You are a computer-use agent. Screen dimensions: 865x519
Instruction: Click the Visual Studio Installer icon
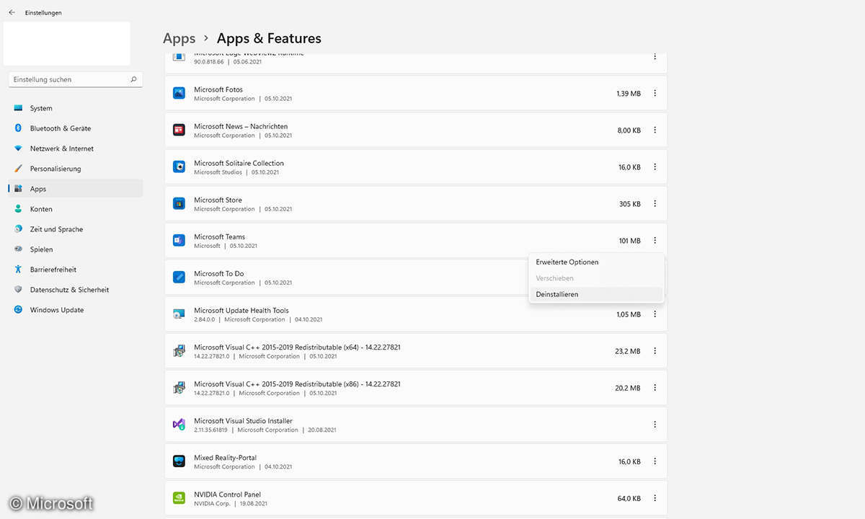click(179, 425)
